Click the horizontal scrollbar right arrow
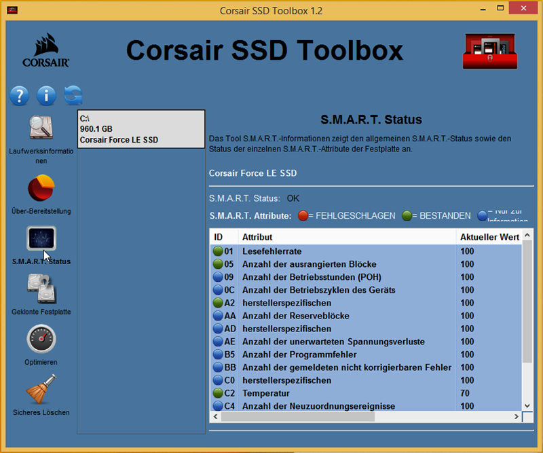The image size is (543, 453). tap(517, 416)
